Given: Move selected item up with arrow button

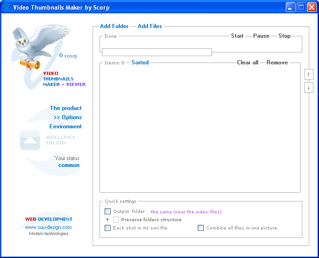Looking at the screenshot, I should pyautogui.click(x=308, y=75).
